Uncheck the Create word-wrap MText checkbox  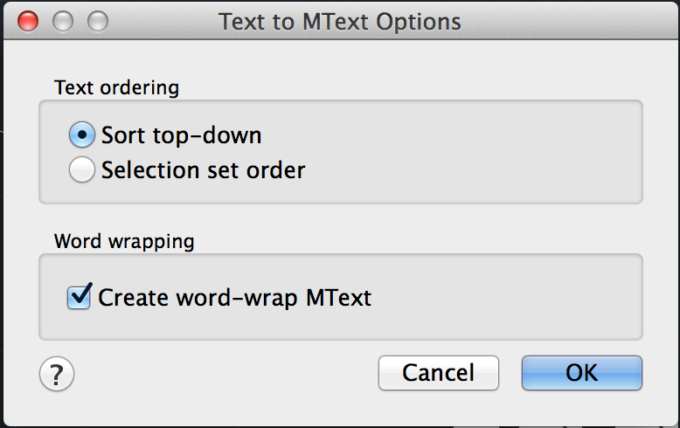[x=80, y=298]
